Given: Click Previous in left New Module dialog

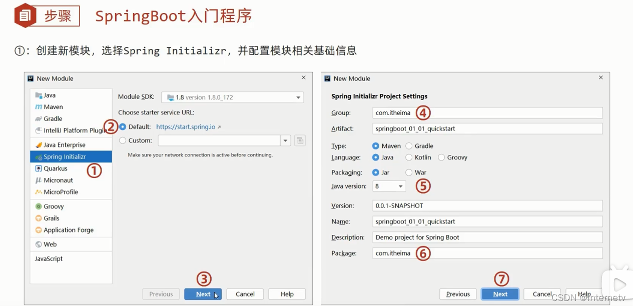Looking at the screenshot, I should tap(161, 294).
